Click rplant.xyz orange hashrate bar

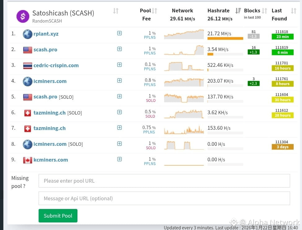(225, 38)
